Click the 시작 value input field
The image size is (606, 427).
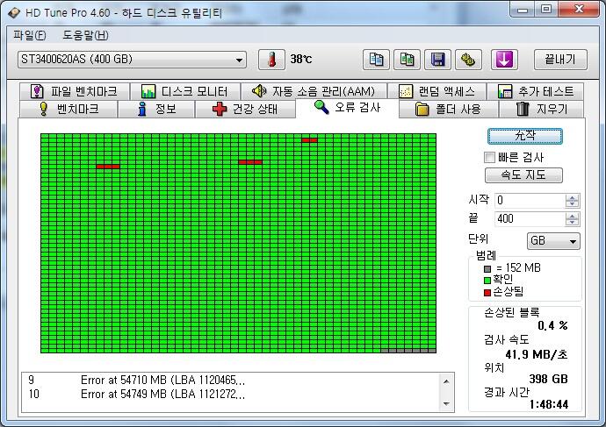pyautogui.click(x=530, y=201)
